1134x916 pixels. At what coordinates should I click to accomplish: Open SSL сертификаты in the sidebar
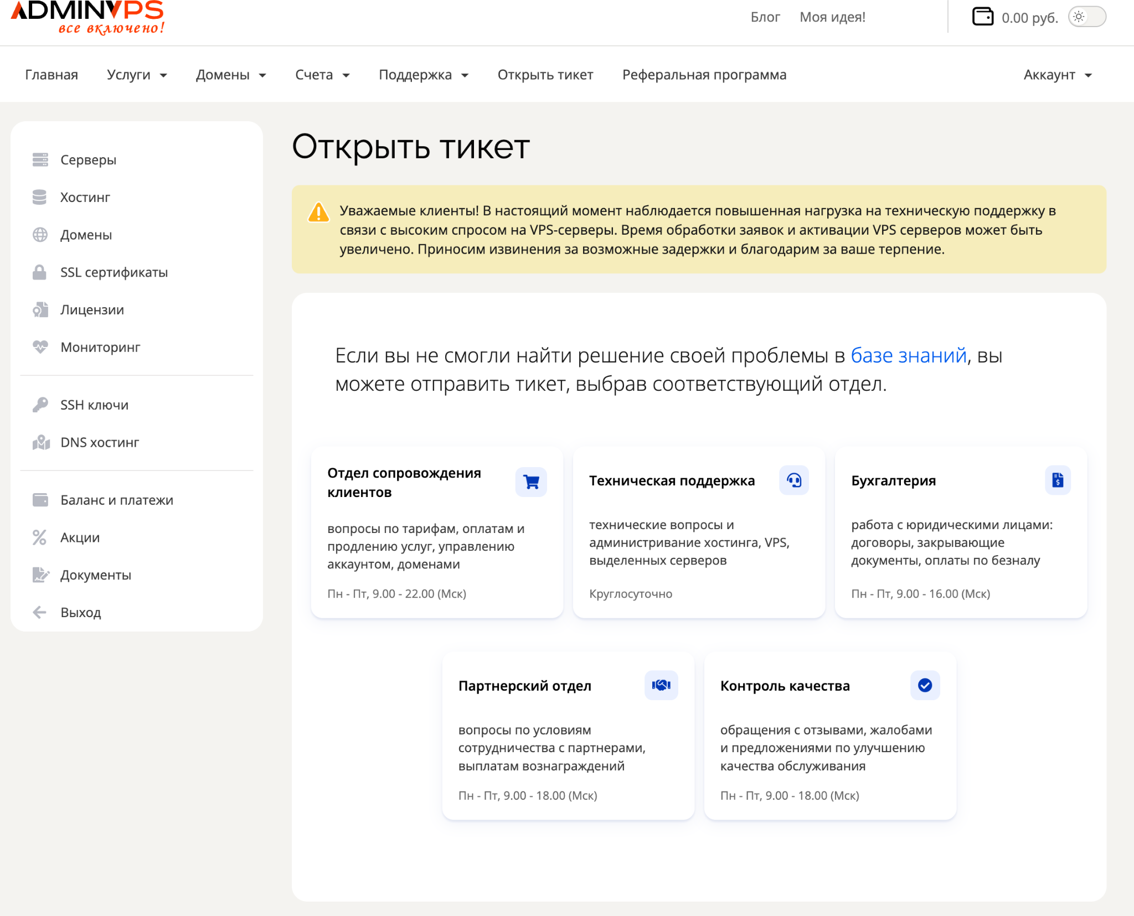coord(114,272)
